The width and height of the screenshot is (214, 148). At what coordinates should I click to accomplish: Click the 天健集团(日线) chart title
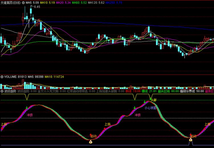click(x=11, y=3)
